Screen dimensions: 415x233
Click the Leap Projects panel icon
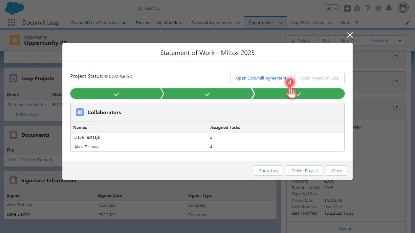[x=13, y=78]
